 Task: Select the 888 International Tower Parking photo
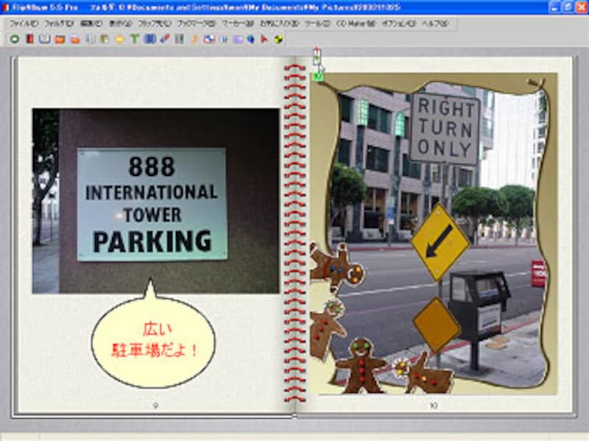155,200
